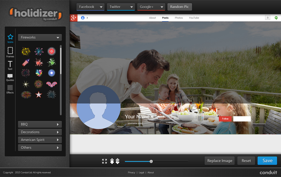Choose the dark multicolor sparkle firework
This screenshot has width=281, height=177.
click(26, 73)
